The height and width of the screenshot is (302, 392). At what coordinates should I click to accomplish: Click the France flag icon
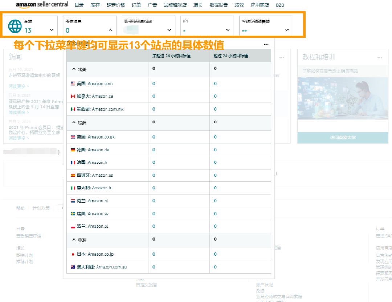pyautogui.click(x=73, y=163)
